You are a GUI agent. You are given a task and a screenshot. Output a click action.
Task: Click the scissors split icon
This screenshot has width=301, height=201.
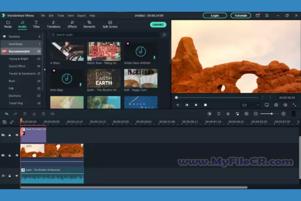click(34, 113)
